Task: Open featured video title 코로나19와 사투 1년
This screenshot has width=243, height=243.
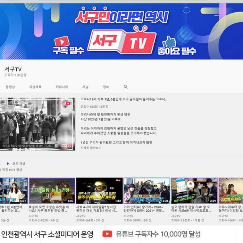Action: (124, 99)
